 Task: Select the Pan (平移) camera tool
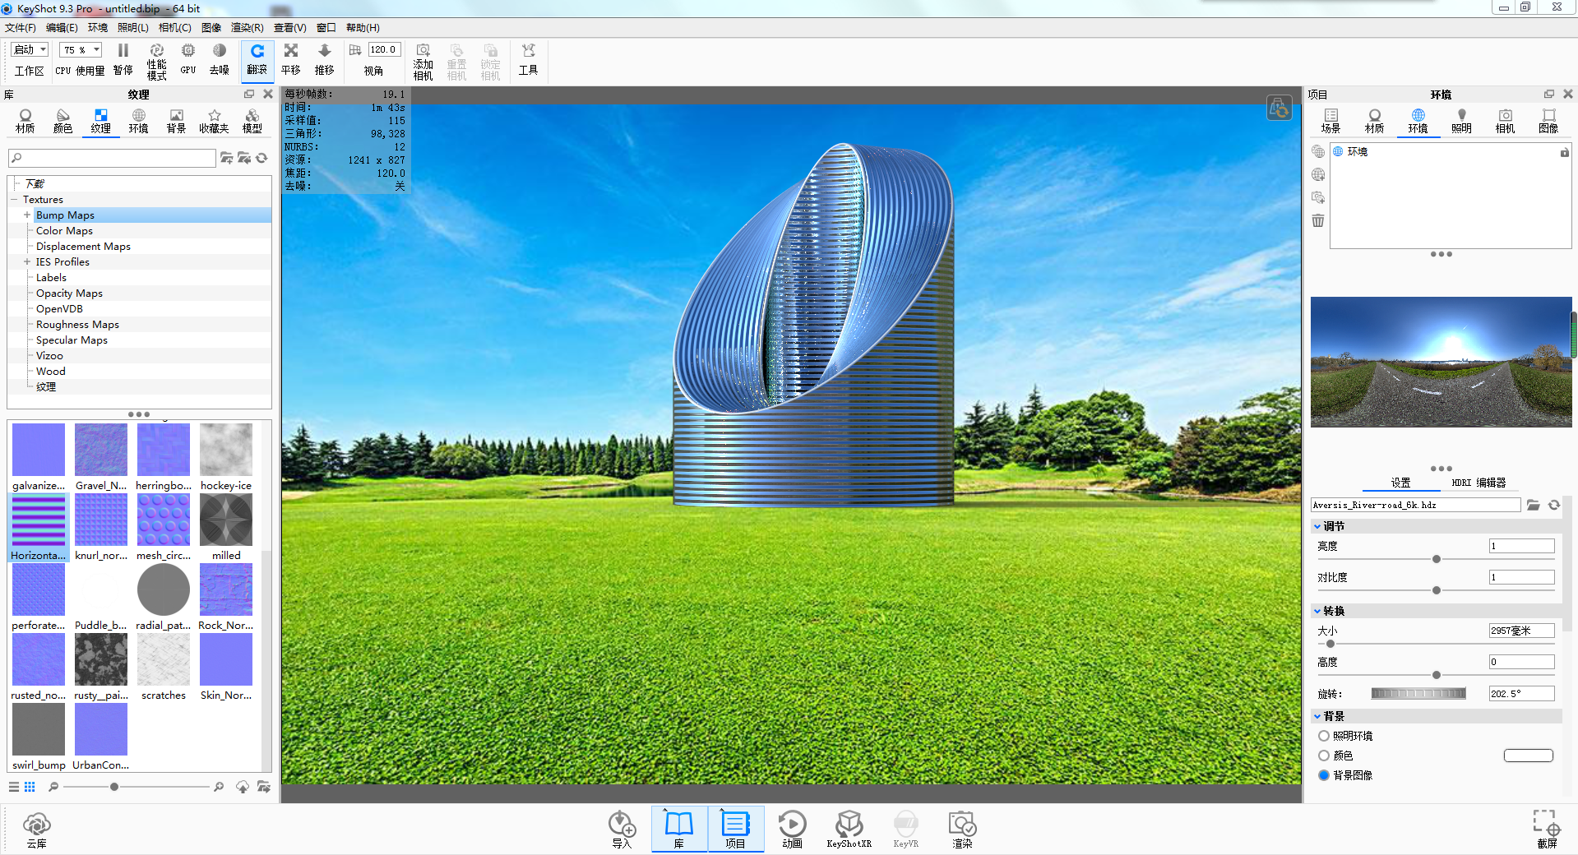point(291,60)
